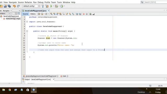The image size is (167, 94).
Task: Select main(String[] args) in Navigator
Action: coord(13,19)
